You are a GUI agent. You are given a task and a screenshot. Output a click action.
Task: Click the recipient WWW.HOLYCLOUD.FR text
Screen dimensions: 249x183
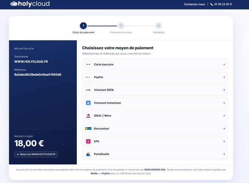pos(31,62)
